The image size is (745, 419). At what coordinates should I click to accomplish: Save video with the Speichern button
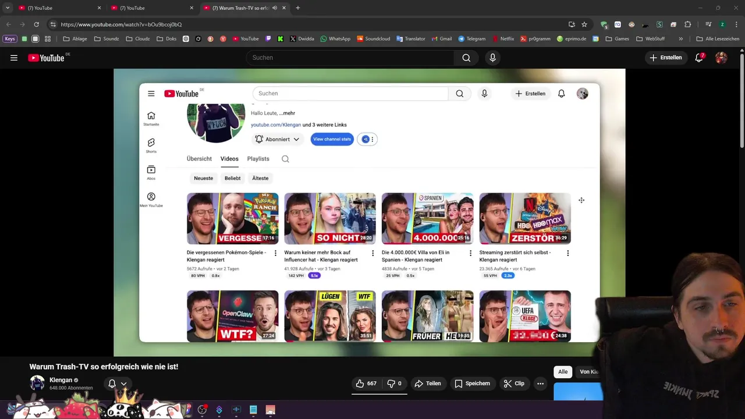click(x=473, y=384)
